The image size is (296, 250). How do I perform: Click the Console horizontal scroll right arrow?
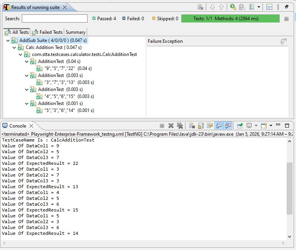point(283,243)
